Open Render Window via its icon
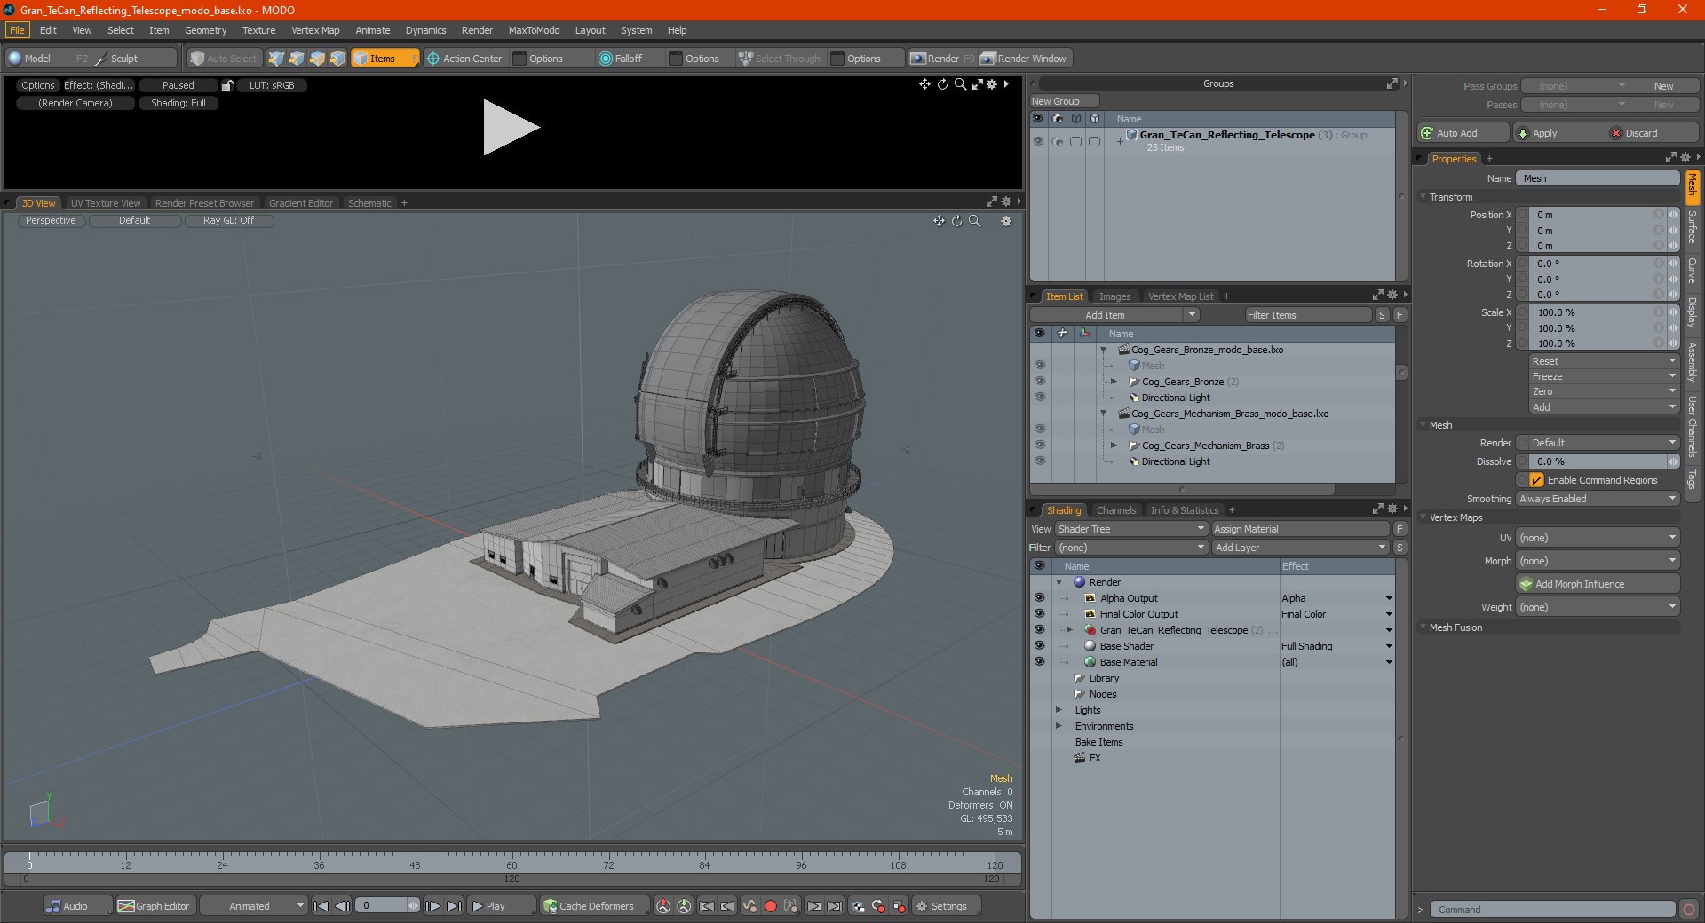Image resolution: width=1705 pixels, height=923 pixels. click(987, 59)
